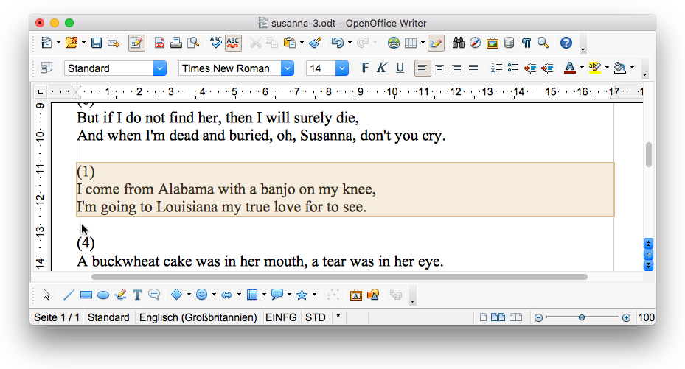The width and height of the screenshot is (685, 369).
Task: Switch to book view layout icon
Action: (x=515, y=317)
